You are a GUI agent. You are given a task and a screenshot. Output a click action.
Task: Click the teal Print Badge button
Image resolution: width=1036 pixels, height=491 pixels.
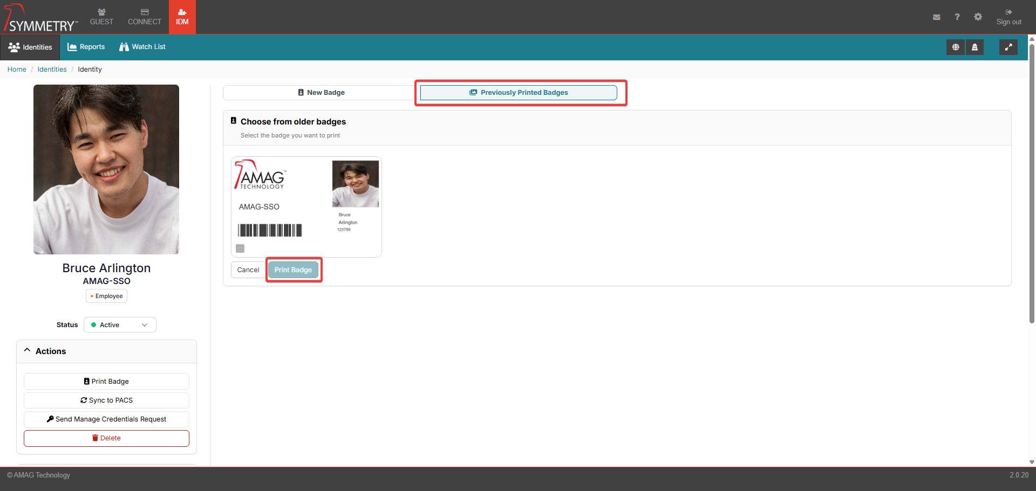(x=293, y=270)
